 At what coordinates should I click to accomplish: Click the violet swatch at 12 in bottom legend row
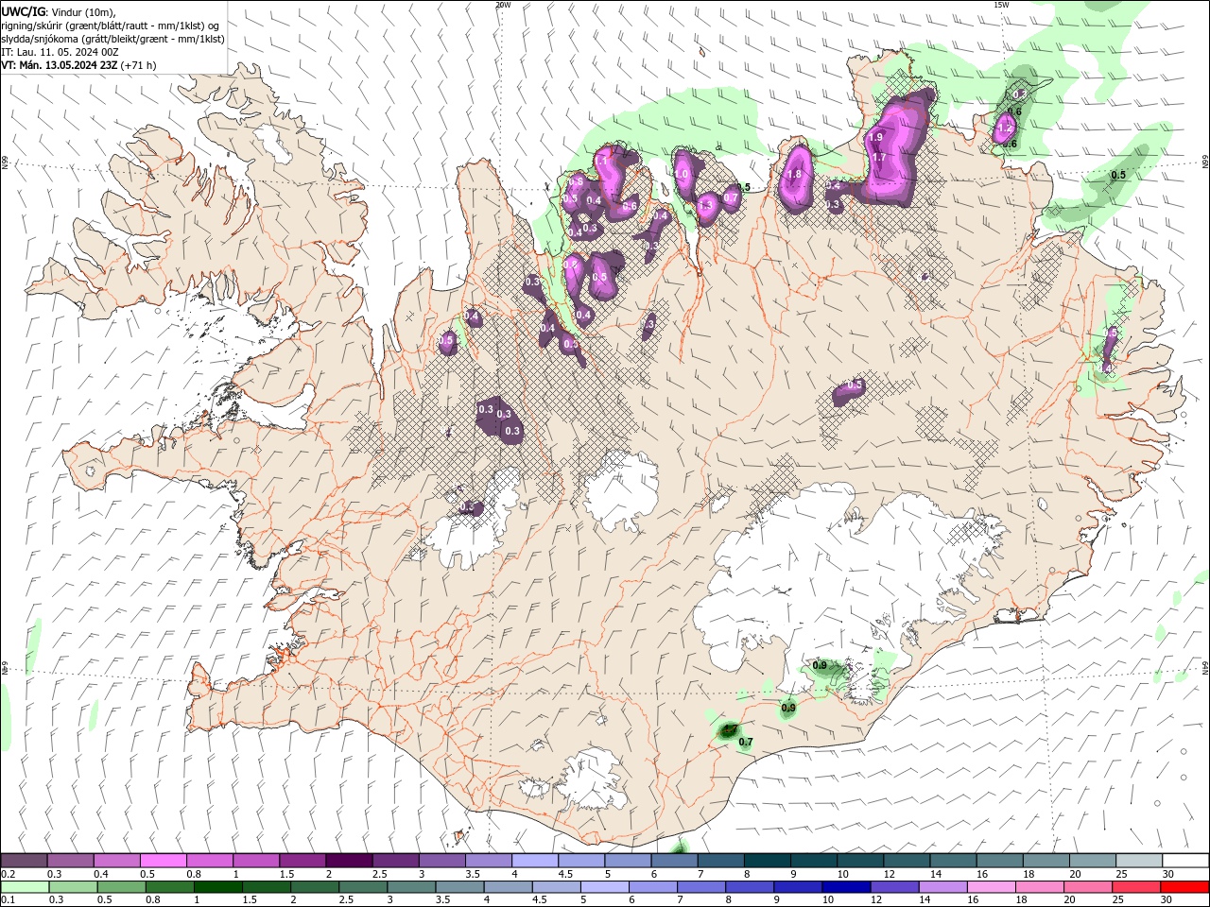tap(893, 887)
